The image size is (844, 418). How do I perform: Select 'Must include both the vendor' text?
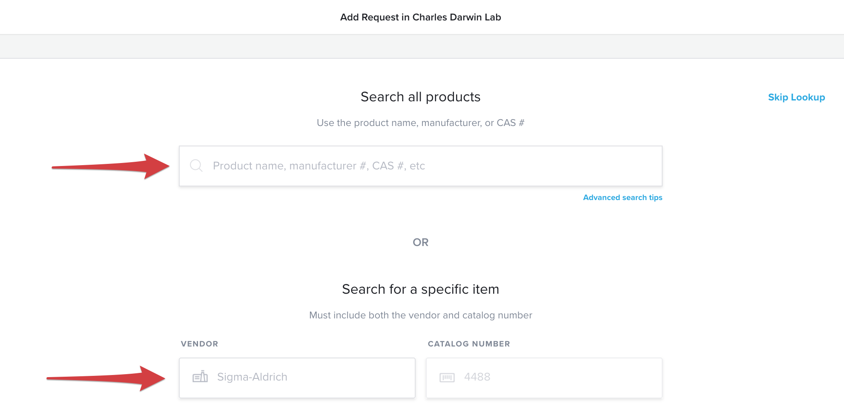pos(421,315)
